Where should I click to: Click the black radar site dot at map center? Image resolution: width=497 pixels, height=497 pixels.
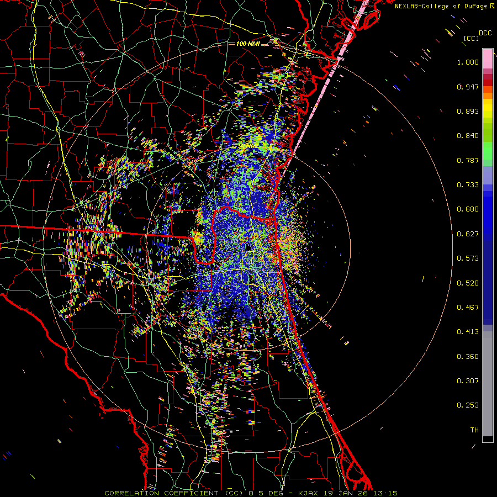pos(248,247)
